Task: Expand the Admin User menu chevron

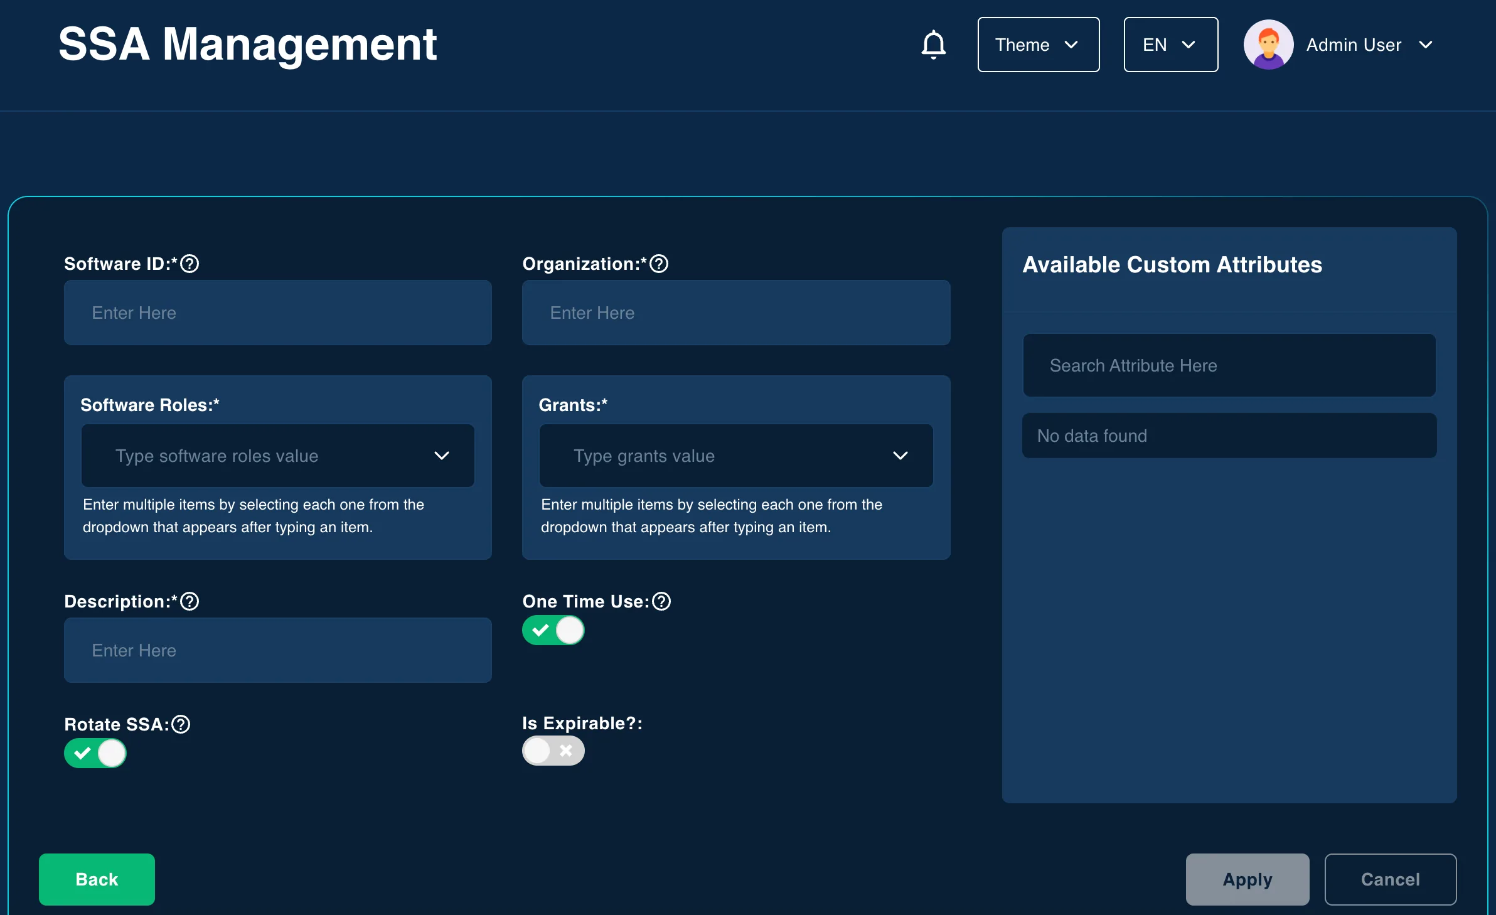Action: click(x=1426, y=45)
